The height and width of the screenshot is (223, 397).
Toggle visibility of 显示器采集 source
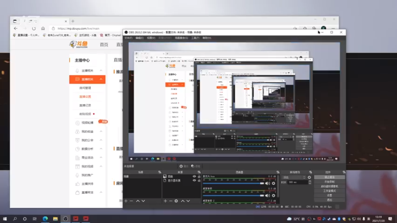194,180
